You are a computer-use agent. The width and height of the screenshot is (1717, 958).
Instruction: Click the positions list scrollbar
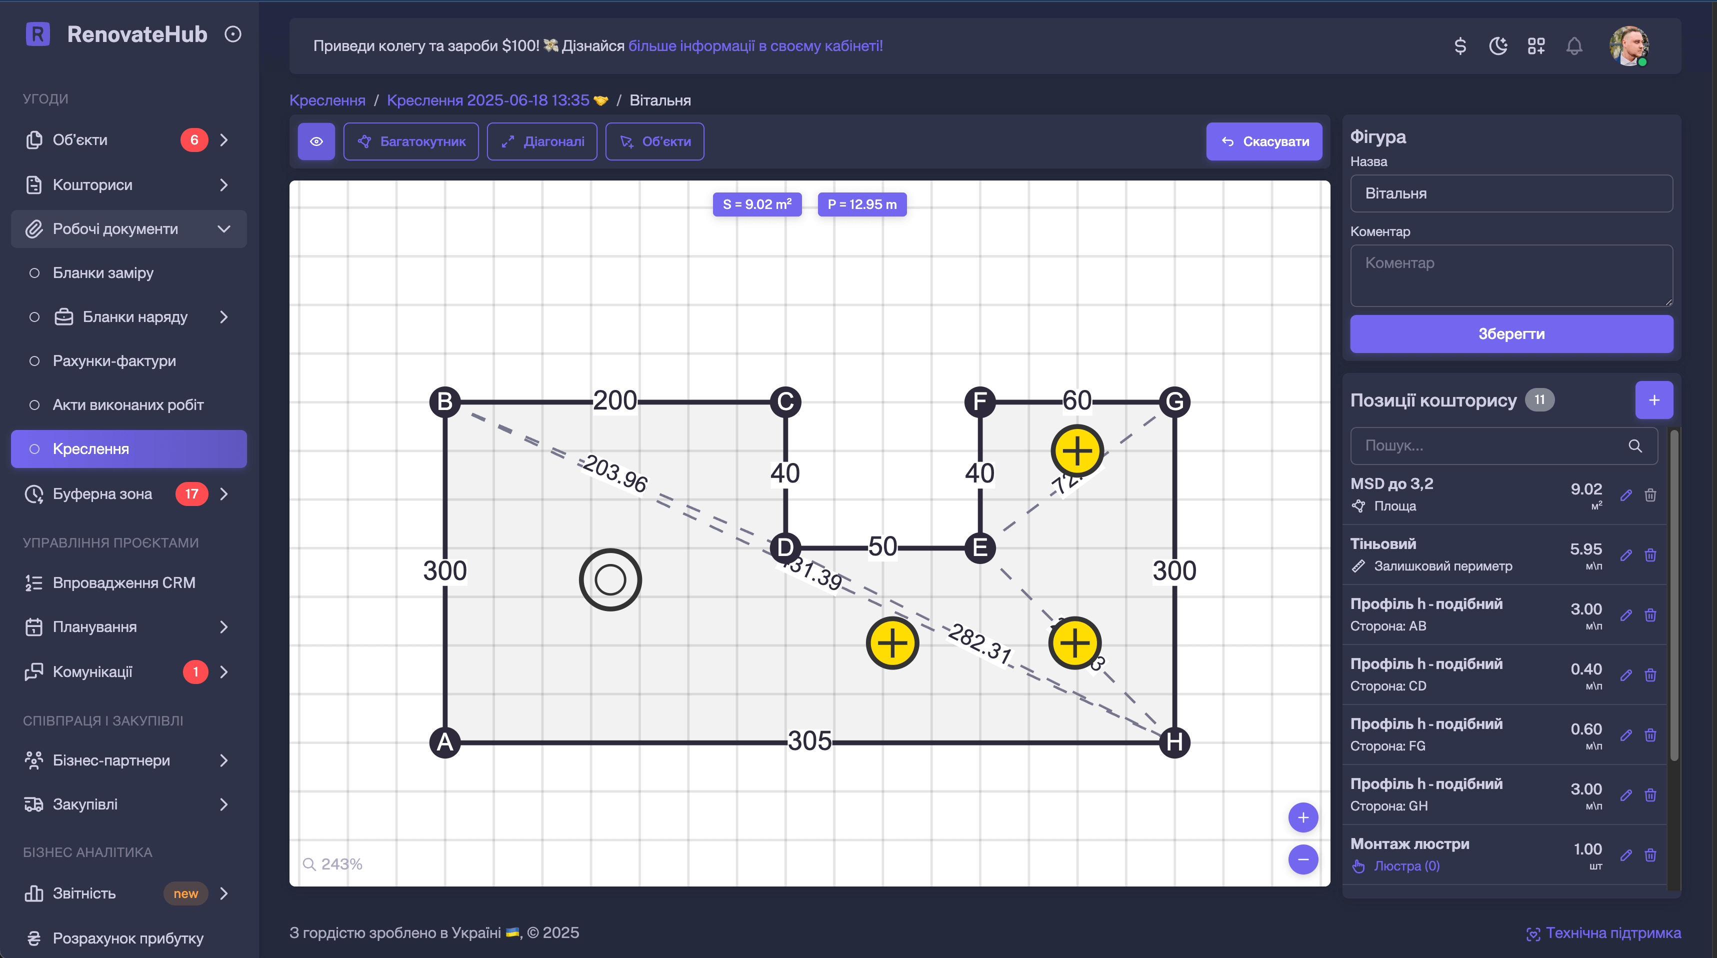[x=1673, y=594]
